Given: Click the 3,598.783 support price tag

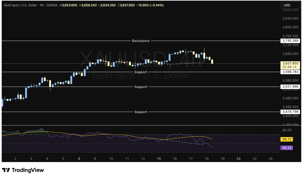Looking at the screenshot, I should click(290, 72).
